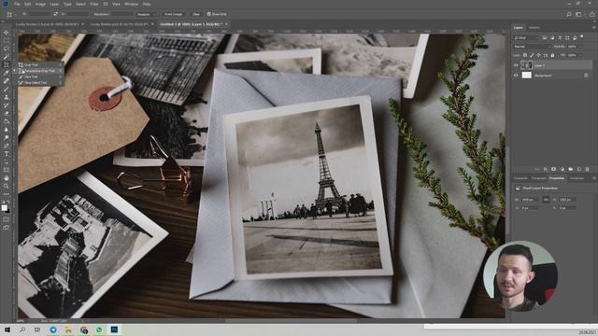Open the Opacity value dropdown arrow

click(x=580, y=47)
